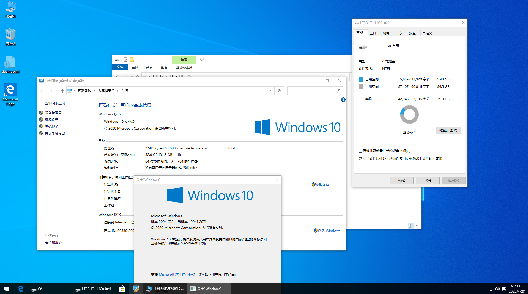Image resolution: width=528 pixels, height=294 pixels.
Task: Open 远程设置 in sidebar
Action: click(x=52, y=120)
